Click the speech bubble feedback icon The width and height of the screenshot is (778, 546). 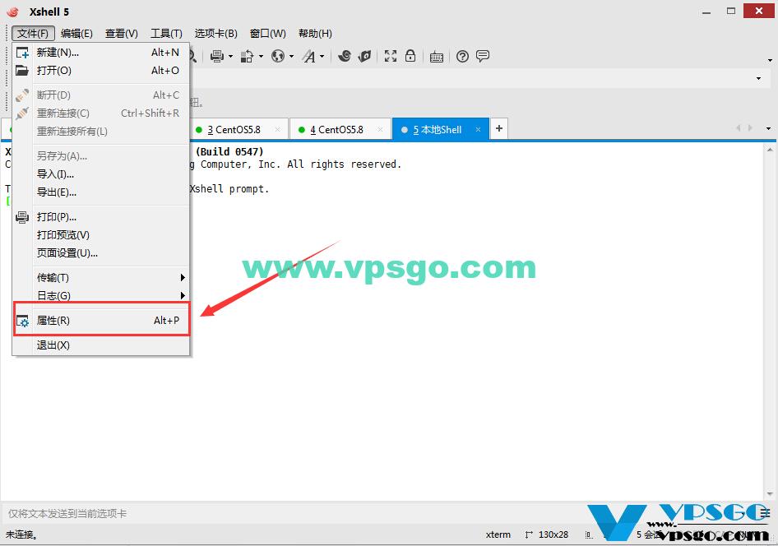(x=483, y=56)
